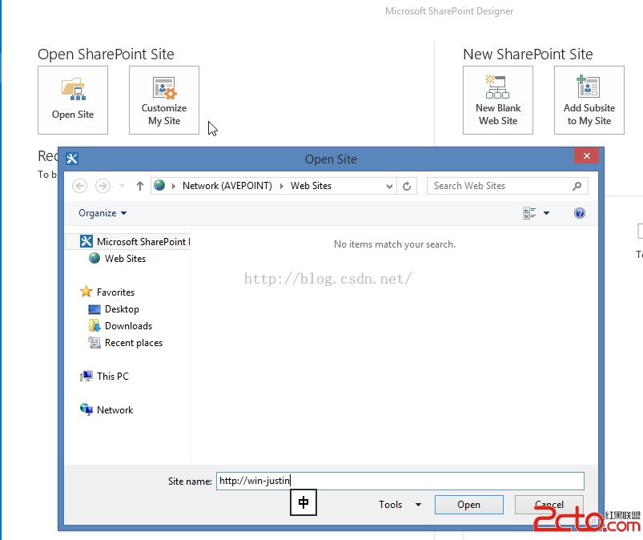
Task: Open the Organize menu
Action: [102, 213]
